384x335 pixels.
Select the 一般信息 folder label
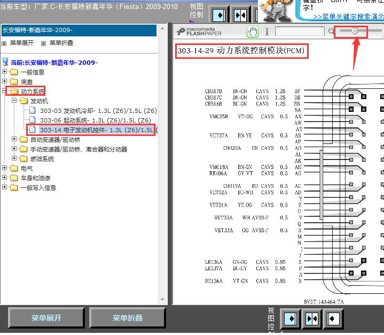coord(33,72)
